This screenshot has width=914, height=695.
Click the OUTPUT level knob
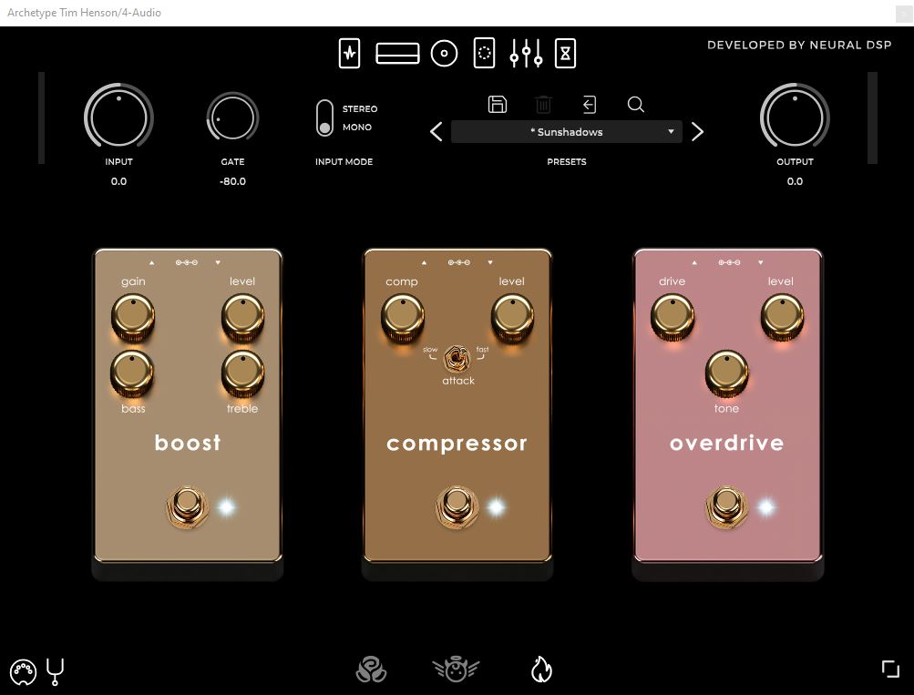coord(795,117)
